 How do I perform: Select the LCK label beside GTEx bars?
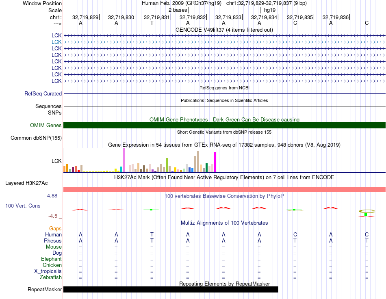point(56,161)
